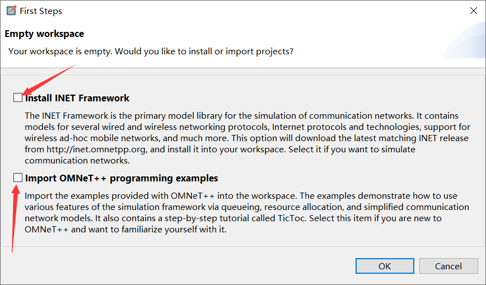Click the red arrow pointing at INET checkbox
Screen dimensions: 486x285
pos(50,80)
